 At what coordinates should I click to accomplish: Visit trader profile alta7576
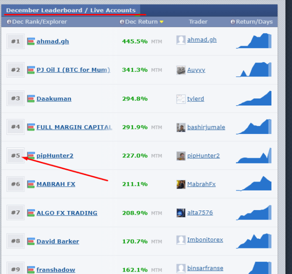(x=200, y=212)
